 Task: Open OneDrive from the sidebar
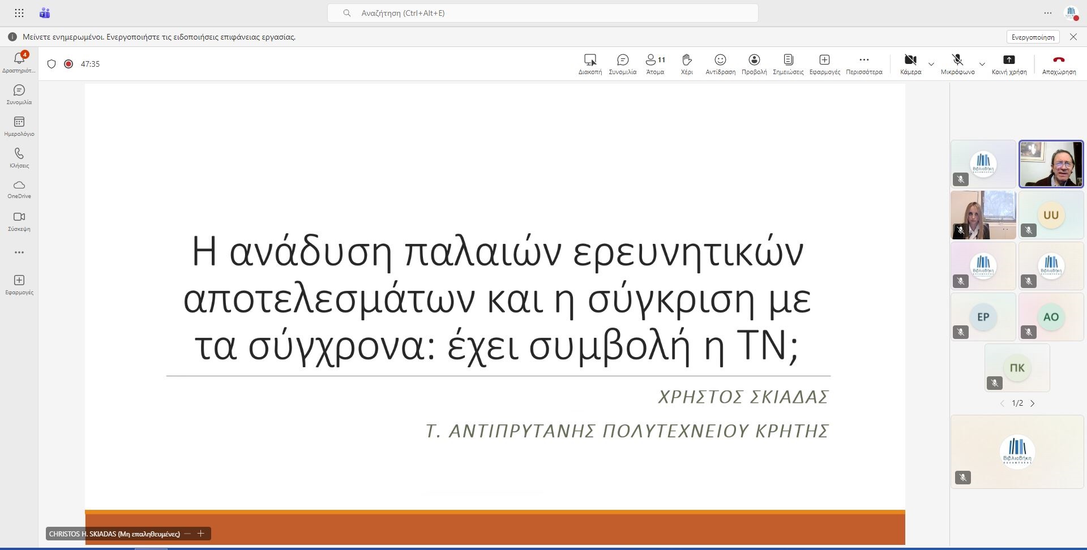pyautogui.click(x=19, y=190)
